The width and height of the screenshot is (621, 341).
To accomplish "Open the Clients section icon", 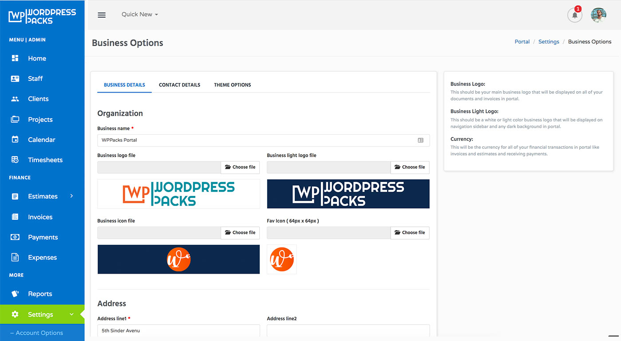I will click(x=15, y=99).
